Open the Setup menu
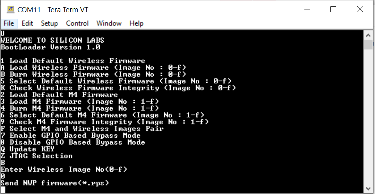375x194 pixels. [x=49, y=23]
